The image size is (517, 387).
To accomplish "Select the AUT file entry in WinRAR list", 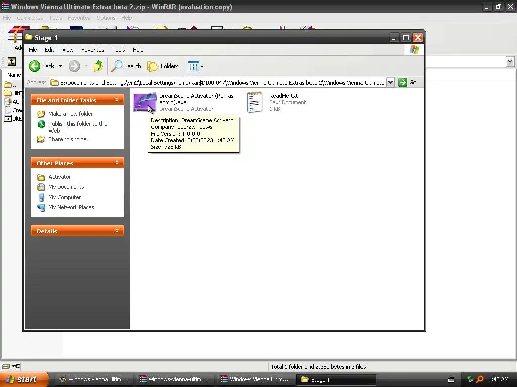I will click(13, 102).
